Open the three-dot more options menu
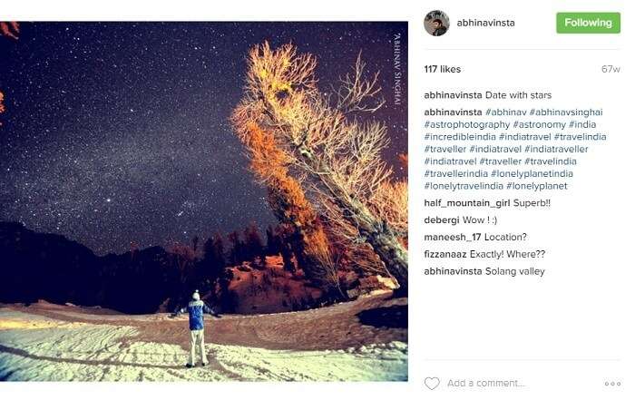Image resolution: width=635 pixels, height=400 pixels. coord(612,384)
